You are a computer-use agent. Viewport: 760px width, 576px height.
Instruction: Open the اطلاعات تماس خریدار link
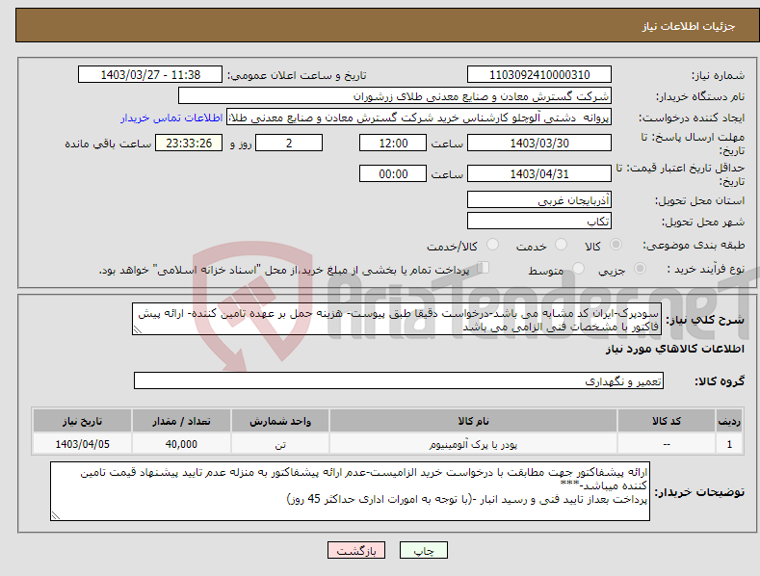(x=171, y=118)
